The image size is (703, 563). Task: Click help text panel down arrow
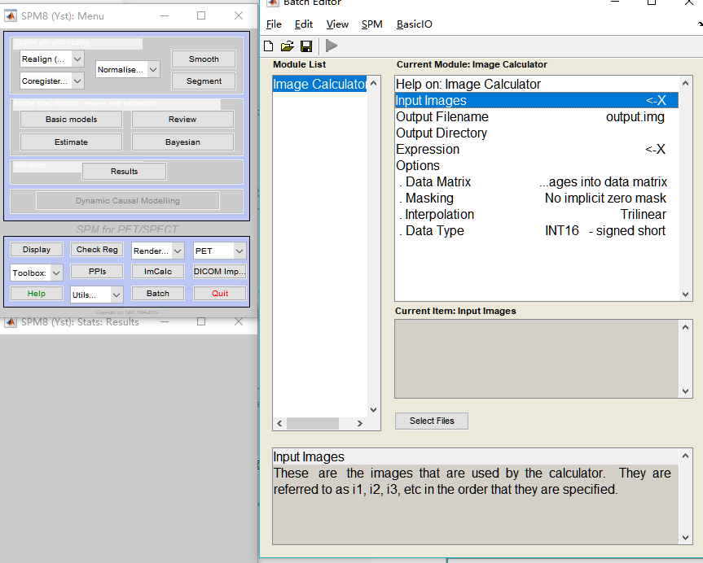click(x=686, y=538)
